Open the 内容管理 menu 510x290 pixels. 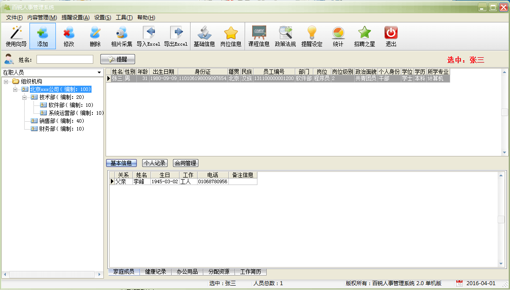click(x=42, y=18)
